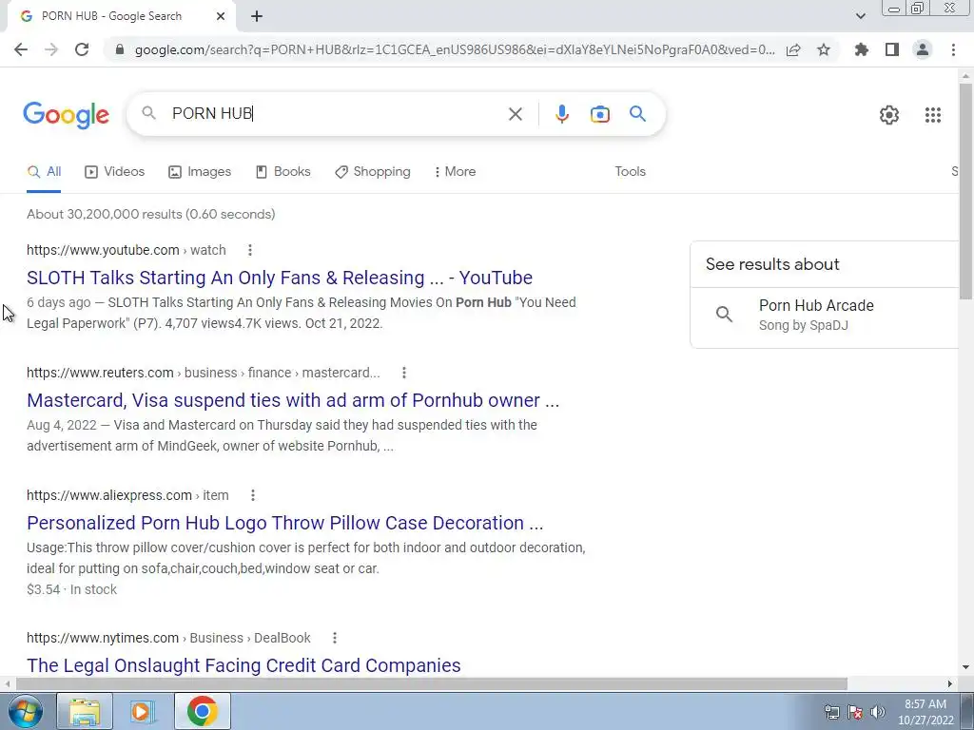Search by image with the camera icon
This screenshot has width=974, height=730.
click(599, 114)
